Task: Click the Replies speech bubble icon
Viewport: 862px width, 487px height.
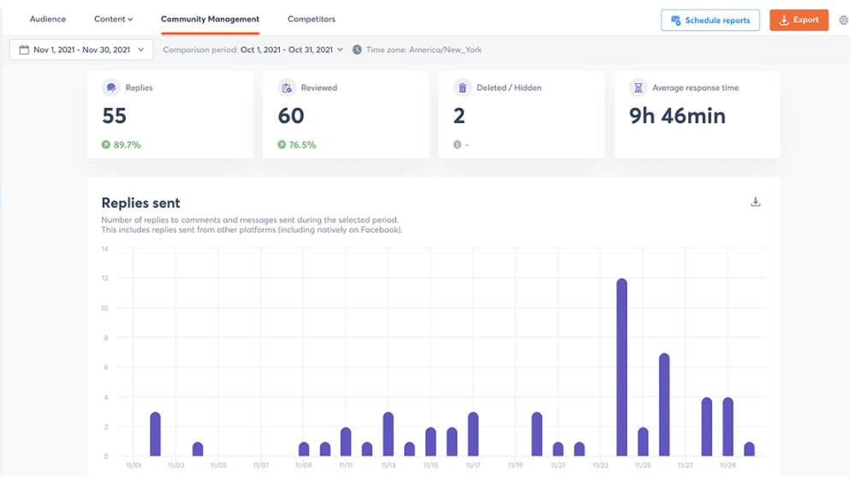Action: 110,87
